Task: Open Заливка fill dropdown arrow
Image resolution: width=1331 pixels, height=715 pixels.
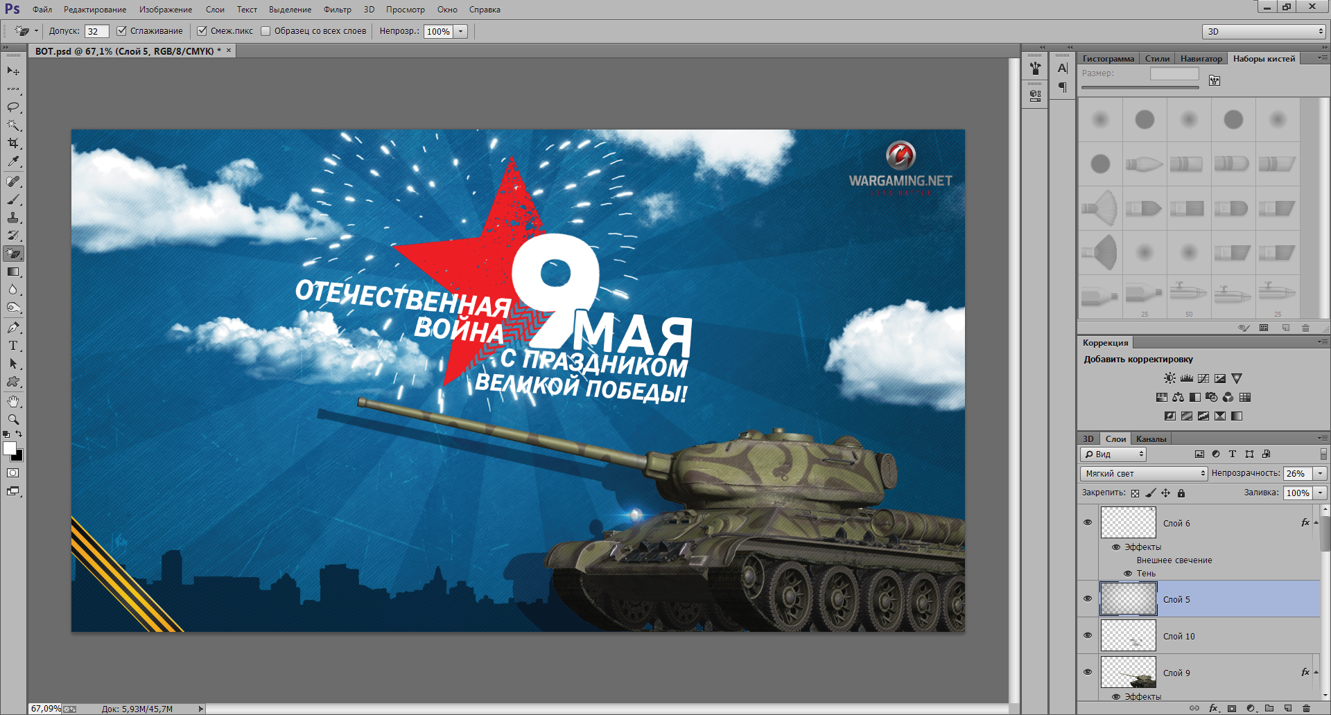Action: click(x=1320, y=493)
